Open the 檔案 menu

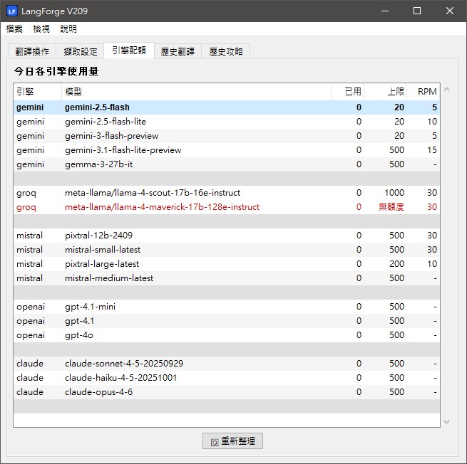tap(14, 29)
